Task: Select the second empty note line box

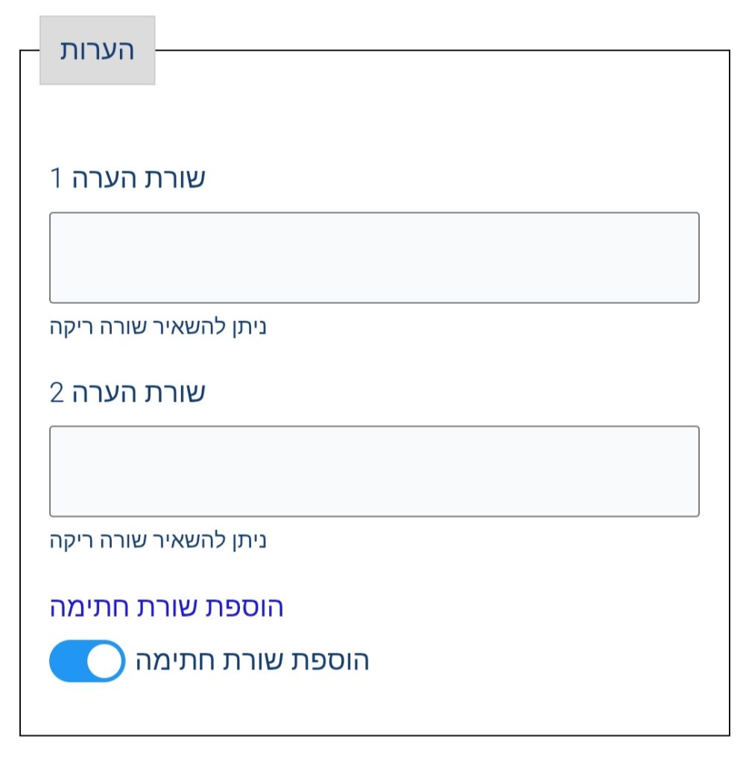Action: (x=374, y=471)
